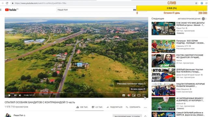
Task: Click the Реклама начнется через 5 notice
Action: coord(131,84)
